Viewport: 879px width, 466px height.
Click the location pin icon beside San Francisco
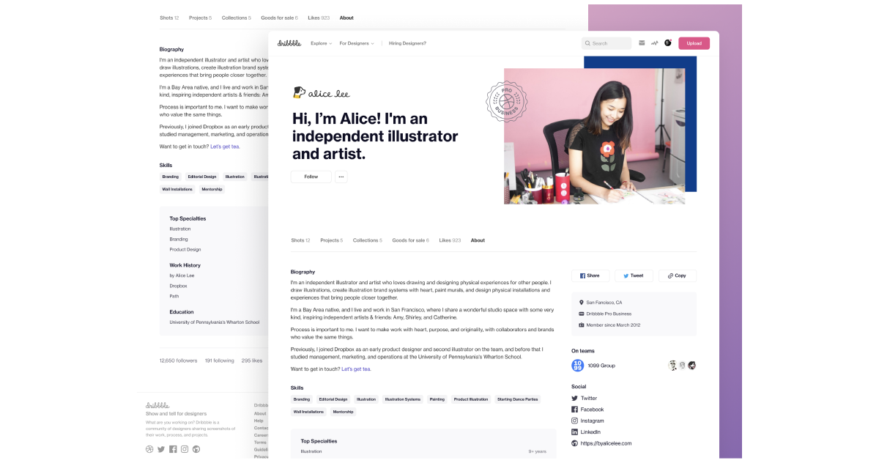point(582,302)
